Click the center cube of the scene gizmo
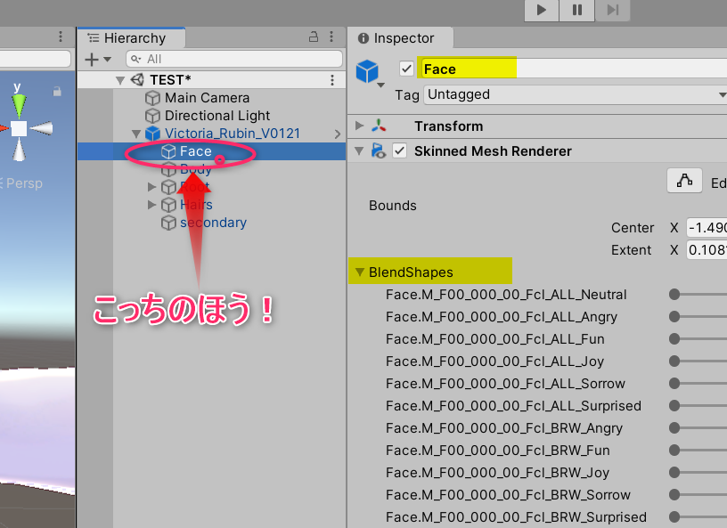This screenshot has height=528, width=727. coord(19,129)
